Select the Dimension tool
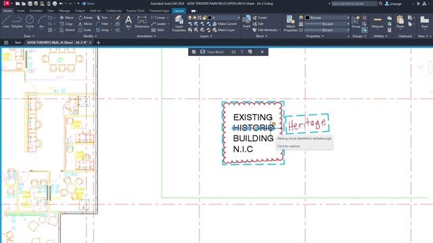This screenshot has width=433, height=243. [142, 22]
